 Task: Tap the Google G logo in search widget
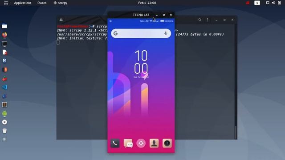pyautogui.click(x=116, y=33)
